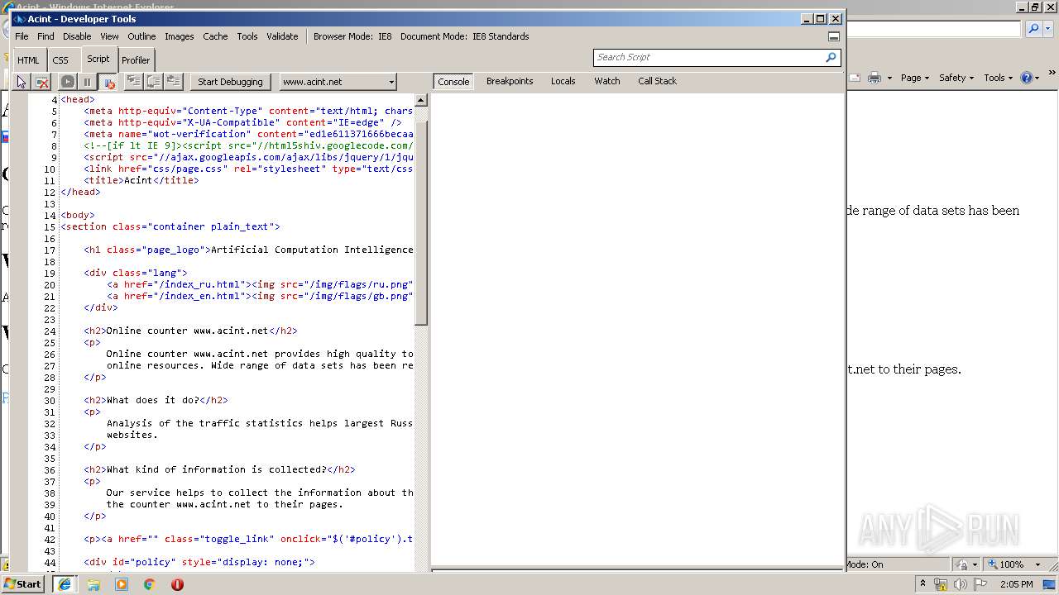The height and width of the screenshot is (595, 1059).
Task: Click the Internet Explorer Help icon
Action: pyautogui.click(x=1027, y=78)
